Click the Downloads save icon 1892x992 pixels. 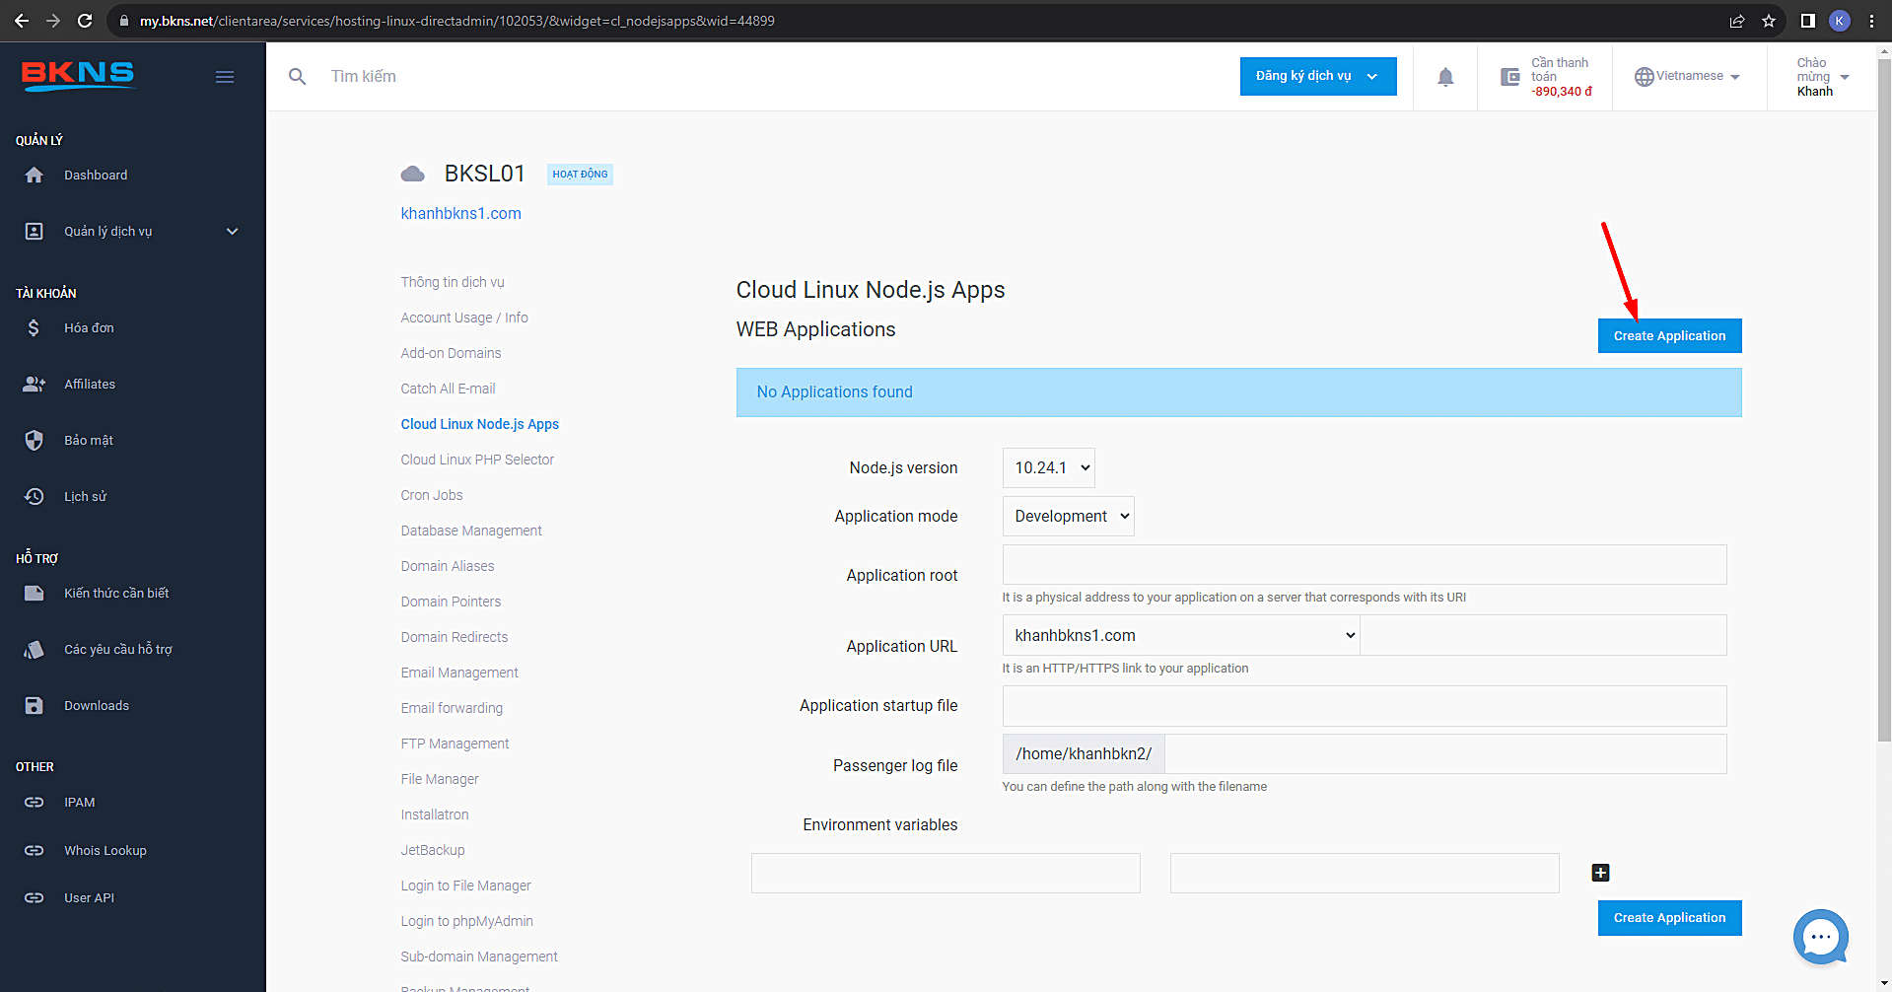(x=35, y=705)
